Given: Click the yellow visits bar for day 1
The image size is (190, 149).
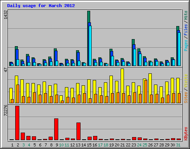Looking at the screenshot, I should point(11,93).
